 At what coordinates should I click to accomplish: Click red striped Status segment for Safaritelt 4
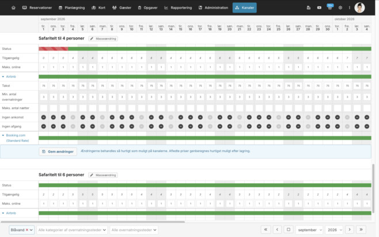[x=54, y=49]
